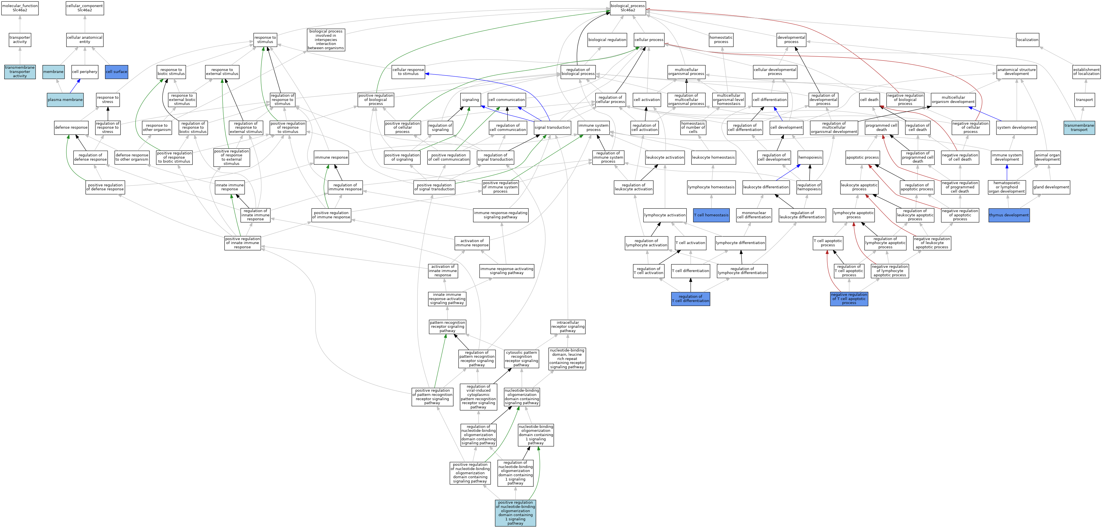Screen dimensions: 1102x528
Task: Select the defense response node
Action: click(71, 127)
